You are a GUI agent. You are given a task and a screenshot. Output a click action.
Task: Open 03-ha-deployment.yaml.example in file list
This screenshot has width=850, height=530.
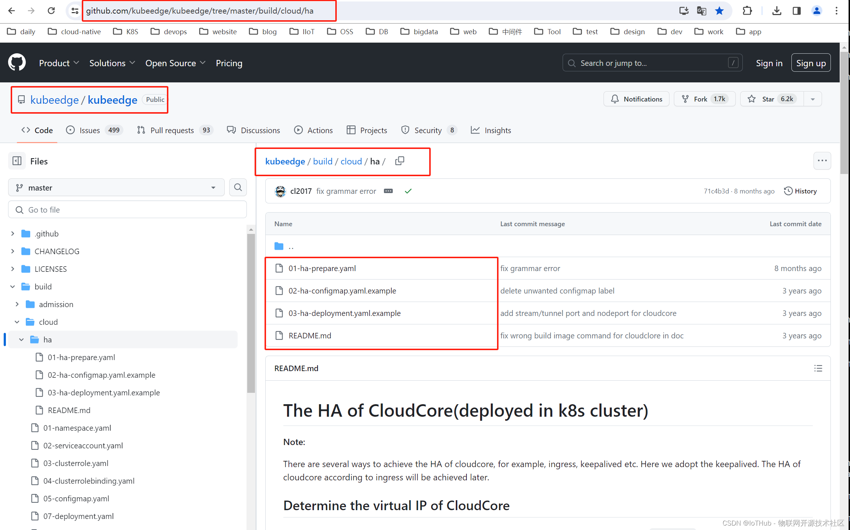point(344,313)
